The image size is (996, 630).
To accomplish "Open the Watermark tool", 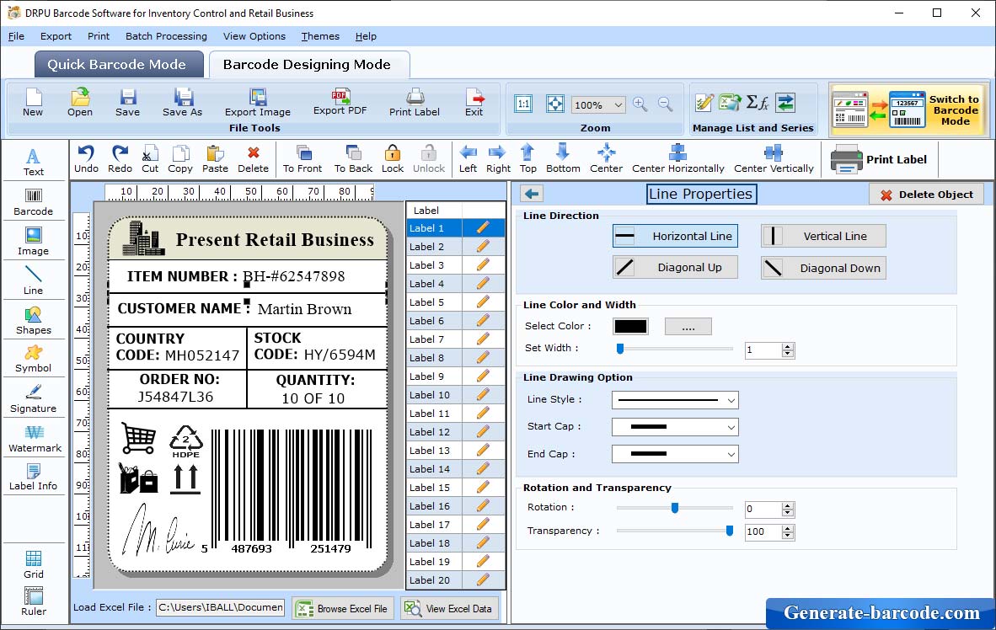I will click(35, 439).
